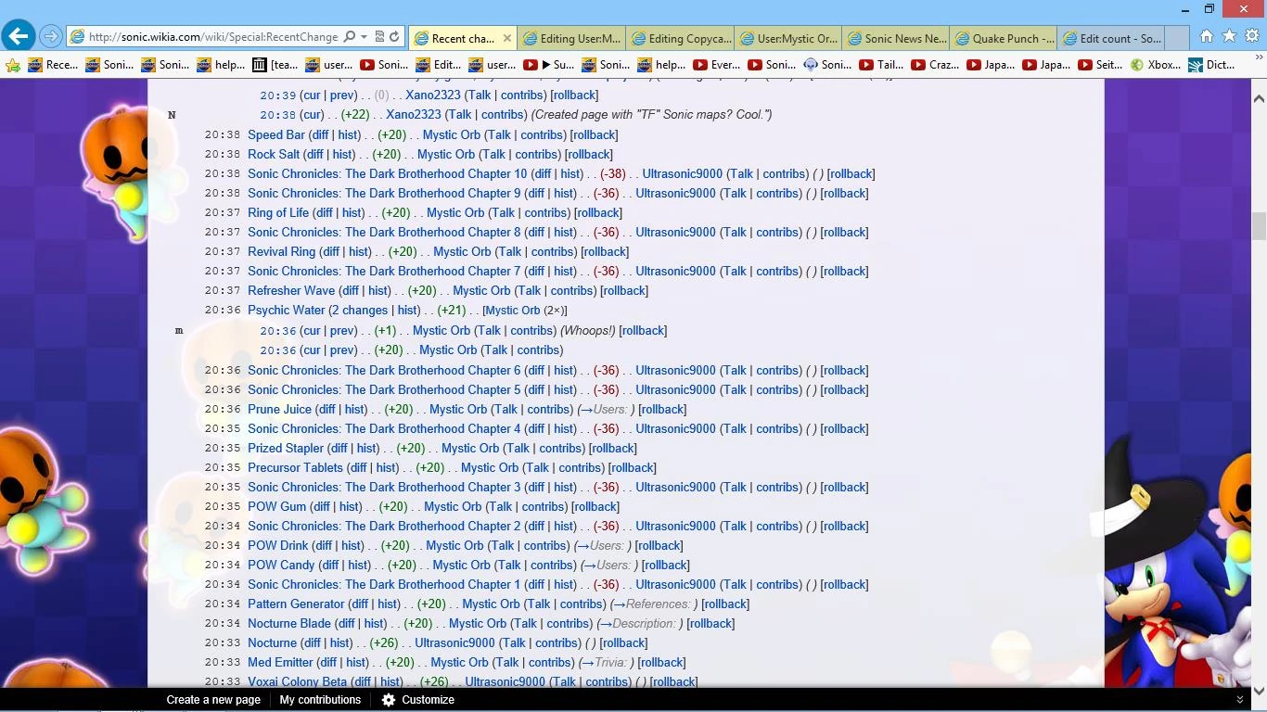Open My contributions in bottom toolbar
The height and width of the screenshot is (712, 1267).
(x=320, y=700)
